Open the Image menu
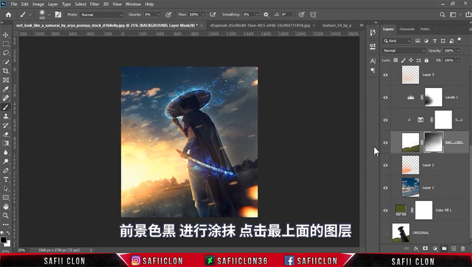Image resolution: width=472 pixels, height=267 pixels. pos(38,4)
